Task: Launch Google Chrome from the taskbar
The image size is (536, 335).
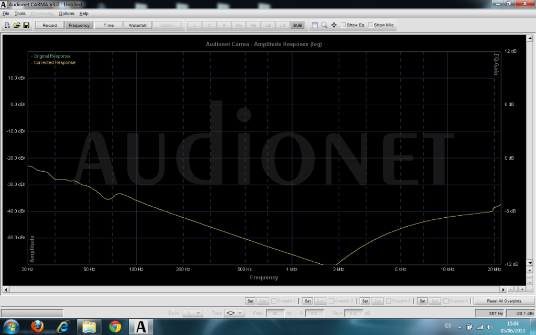Action: 115,327
